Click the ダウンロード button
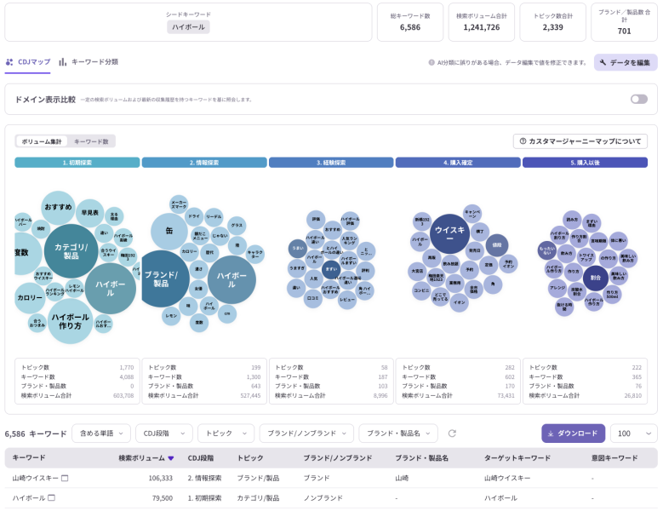The width and height of the screenshot is (663, 511). 573,433
